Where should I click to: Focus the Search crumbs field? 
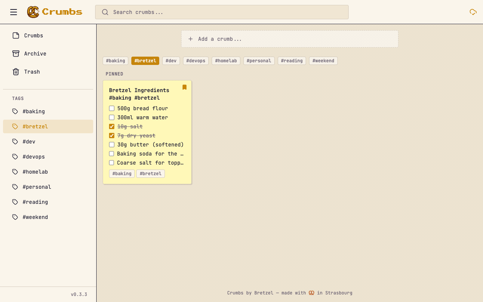coord(222,12)
